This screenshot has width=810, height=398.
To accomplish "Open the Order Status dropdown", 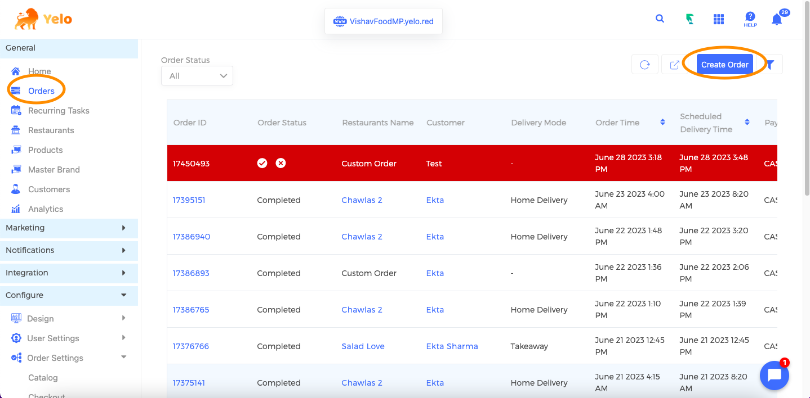I will (x=197, y=76).
